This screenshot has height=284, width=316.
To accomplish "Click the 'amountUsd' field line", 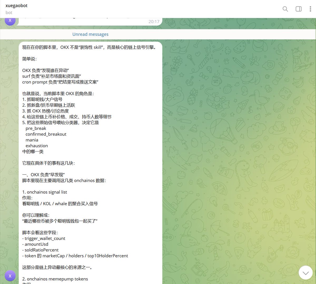I will [35, 244].
